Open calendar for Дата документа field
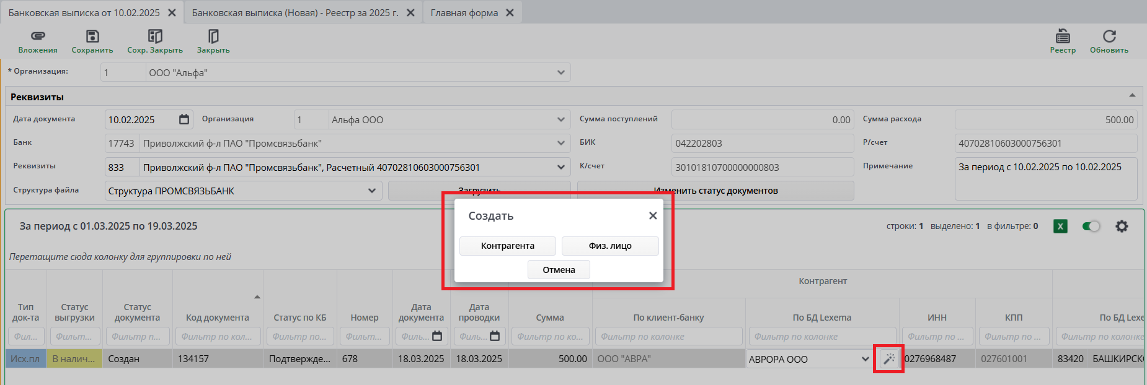This screenshot has width=1147, height=385. click(x=184, y=119)
